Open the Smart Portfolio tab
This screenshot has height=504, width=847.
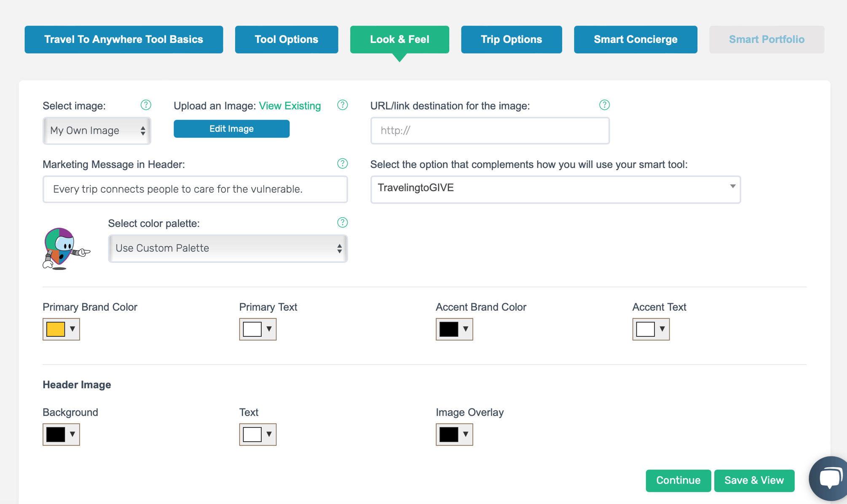click(x=767, y=39)
